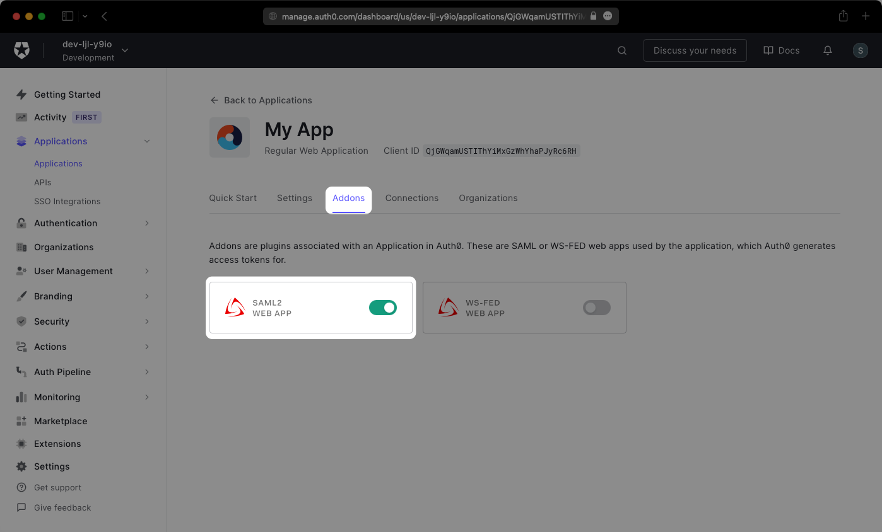Open the search magnifier in the top bar
The width and height of the screenshot is (882, 532).
pos(622,50)
